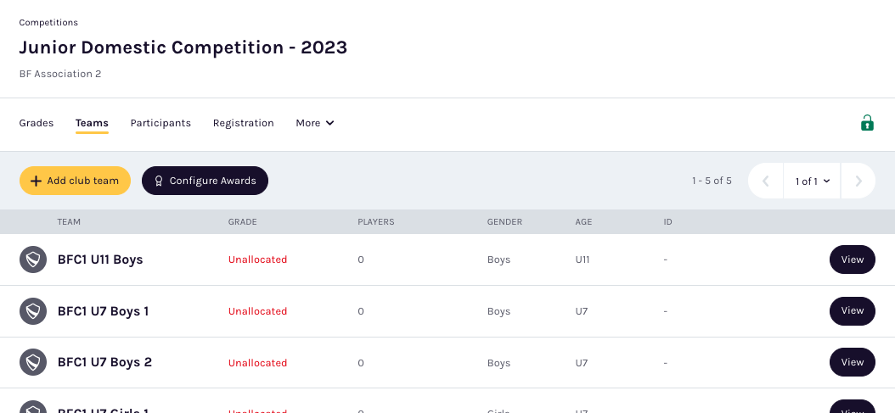Open BFC1 U7 Boys 1 team name
The image size is (895, 413).
103,311
